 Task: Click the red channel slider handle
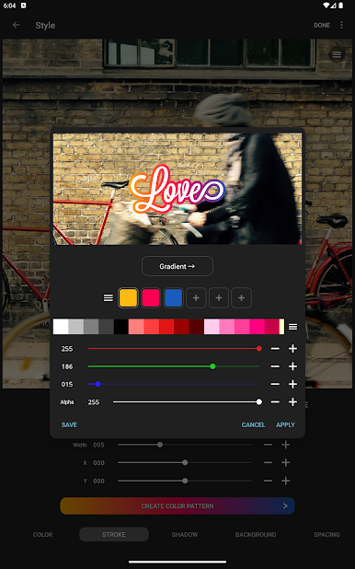tap(259, 349)
